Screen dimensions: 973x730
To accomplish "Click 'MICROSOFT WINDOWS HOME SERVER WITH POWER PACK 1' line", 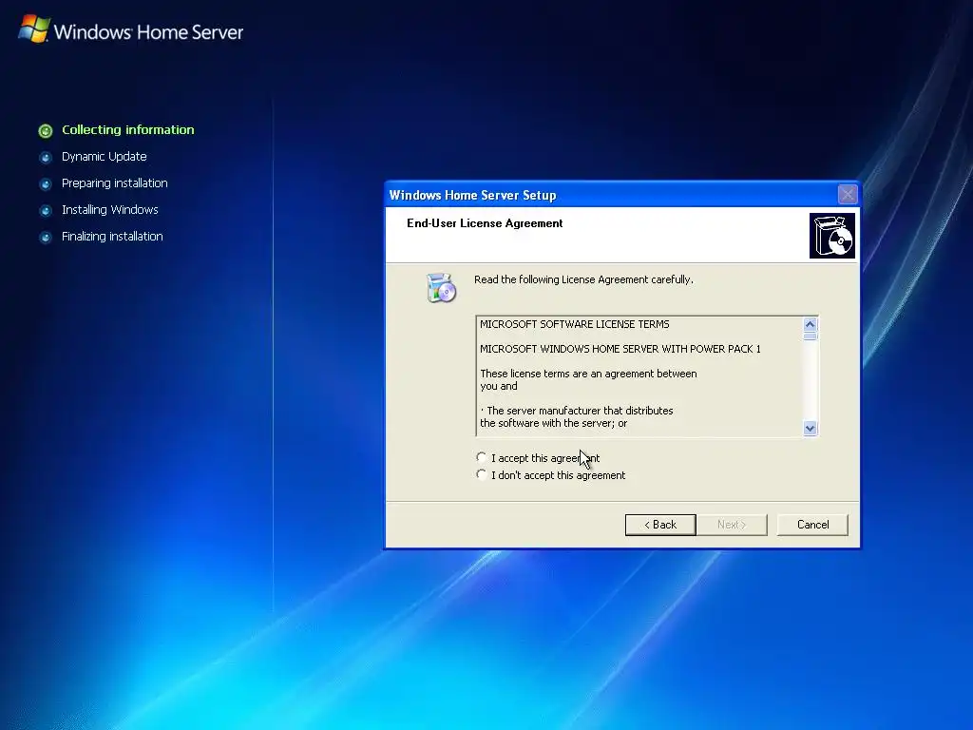I will [x=620, y=349].
